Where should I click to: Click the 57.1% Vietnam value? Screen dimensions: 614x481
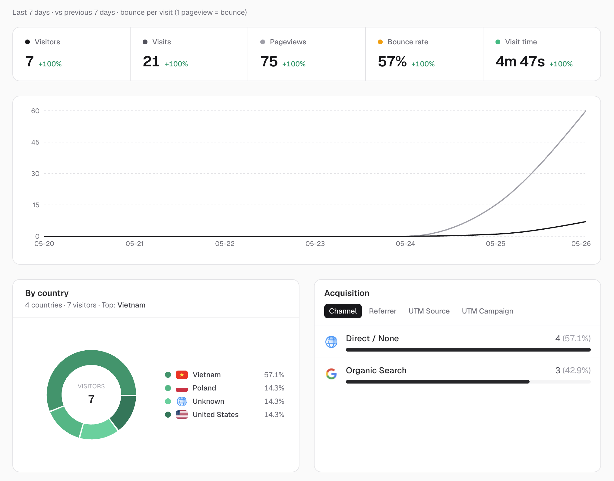click(274, 375)
